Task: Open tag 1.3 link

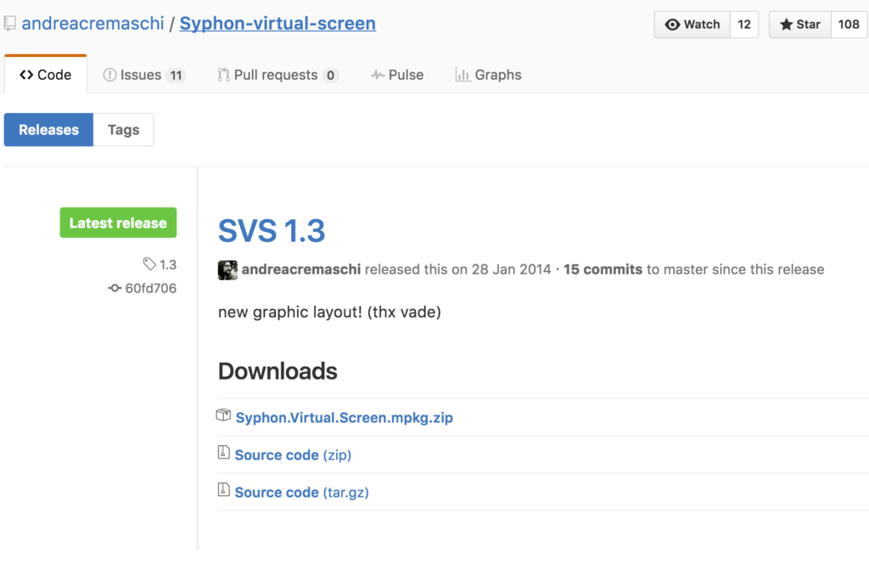Action: pyautogui.click(x=168, y=264)
